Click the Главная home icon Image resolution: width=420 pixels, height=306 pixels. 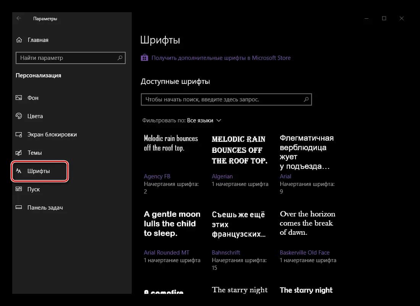tap(19, 40)
